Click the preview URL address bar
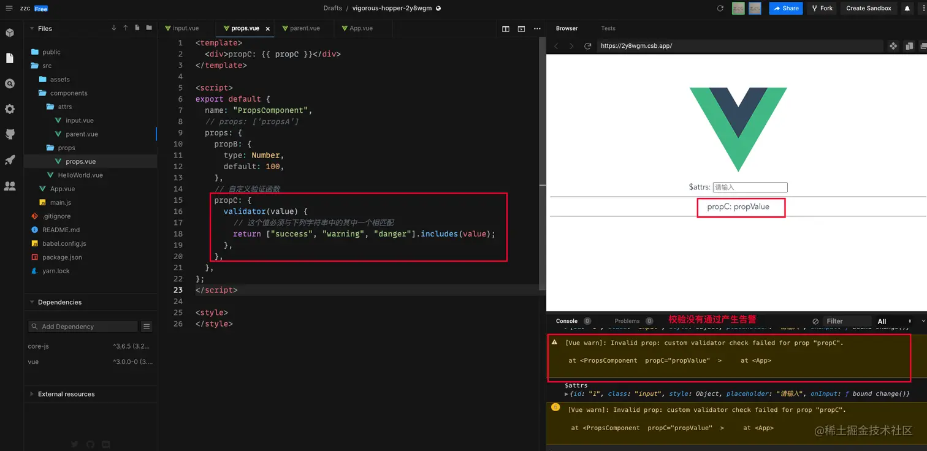This screenshot has height=451, width=927. 739,46
